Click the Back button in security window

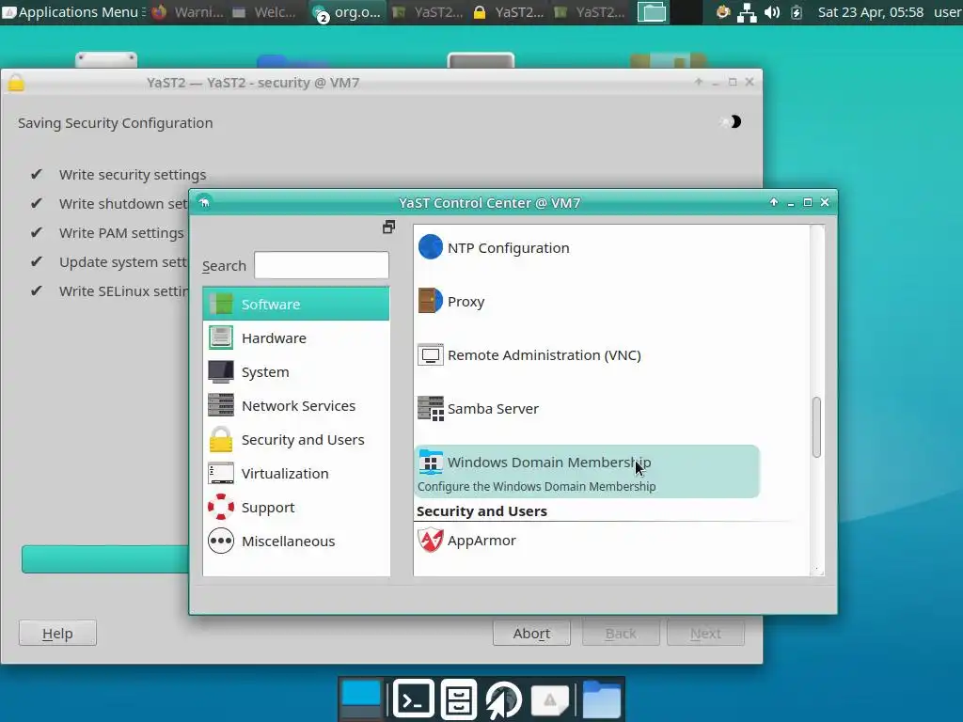[621, 633]
